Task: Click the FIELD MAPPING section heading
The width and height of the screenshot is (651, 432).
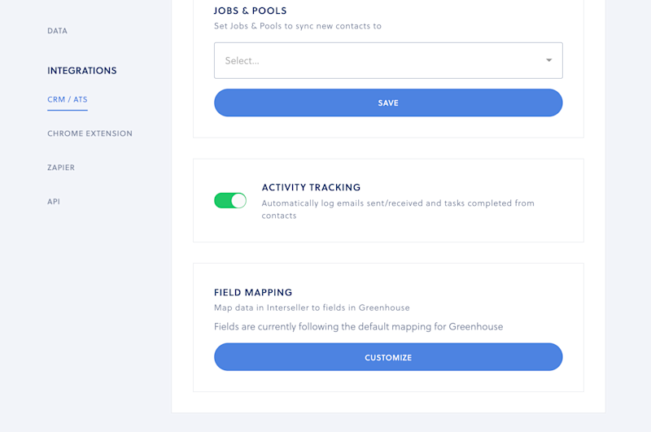Action: coord(253,293)
